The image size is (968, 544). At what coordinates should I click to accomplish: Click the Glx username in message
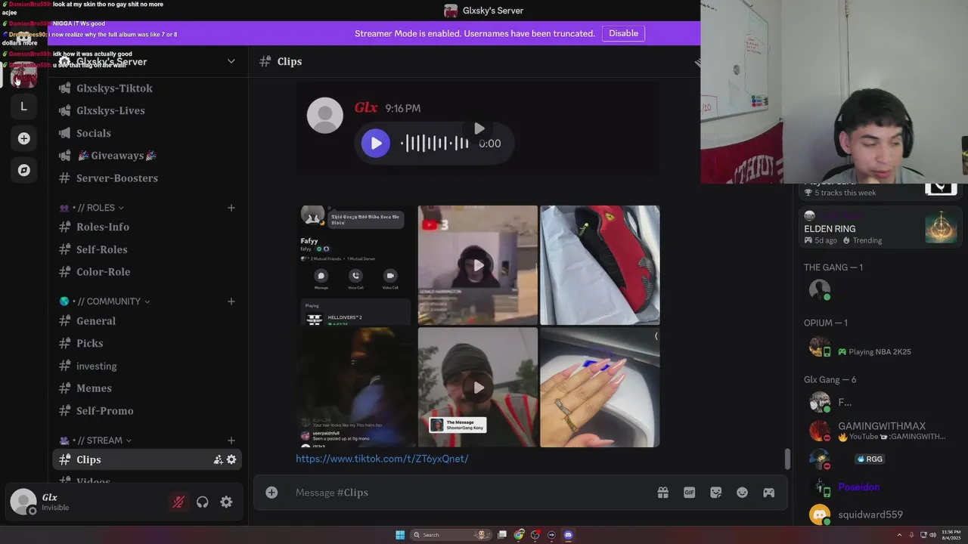click(366, 108)
